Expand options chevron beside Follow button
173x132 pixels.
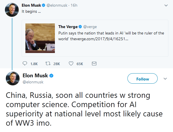165,79
